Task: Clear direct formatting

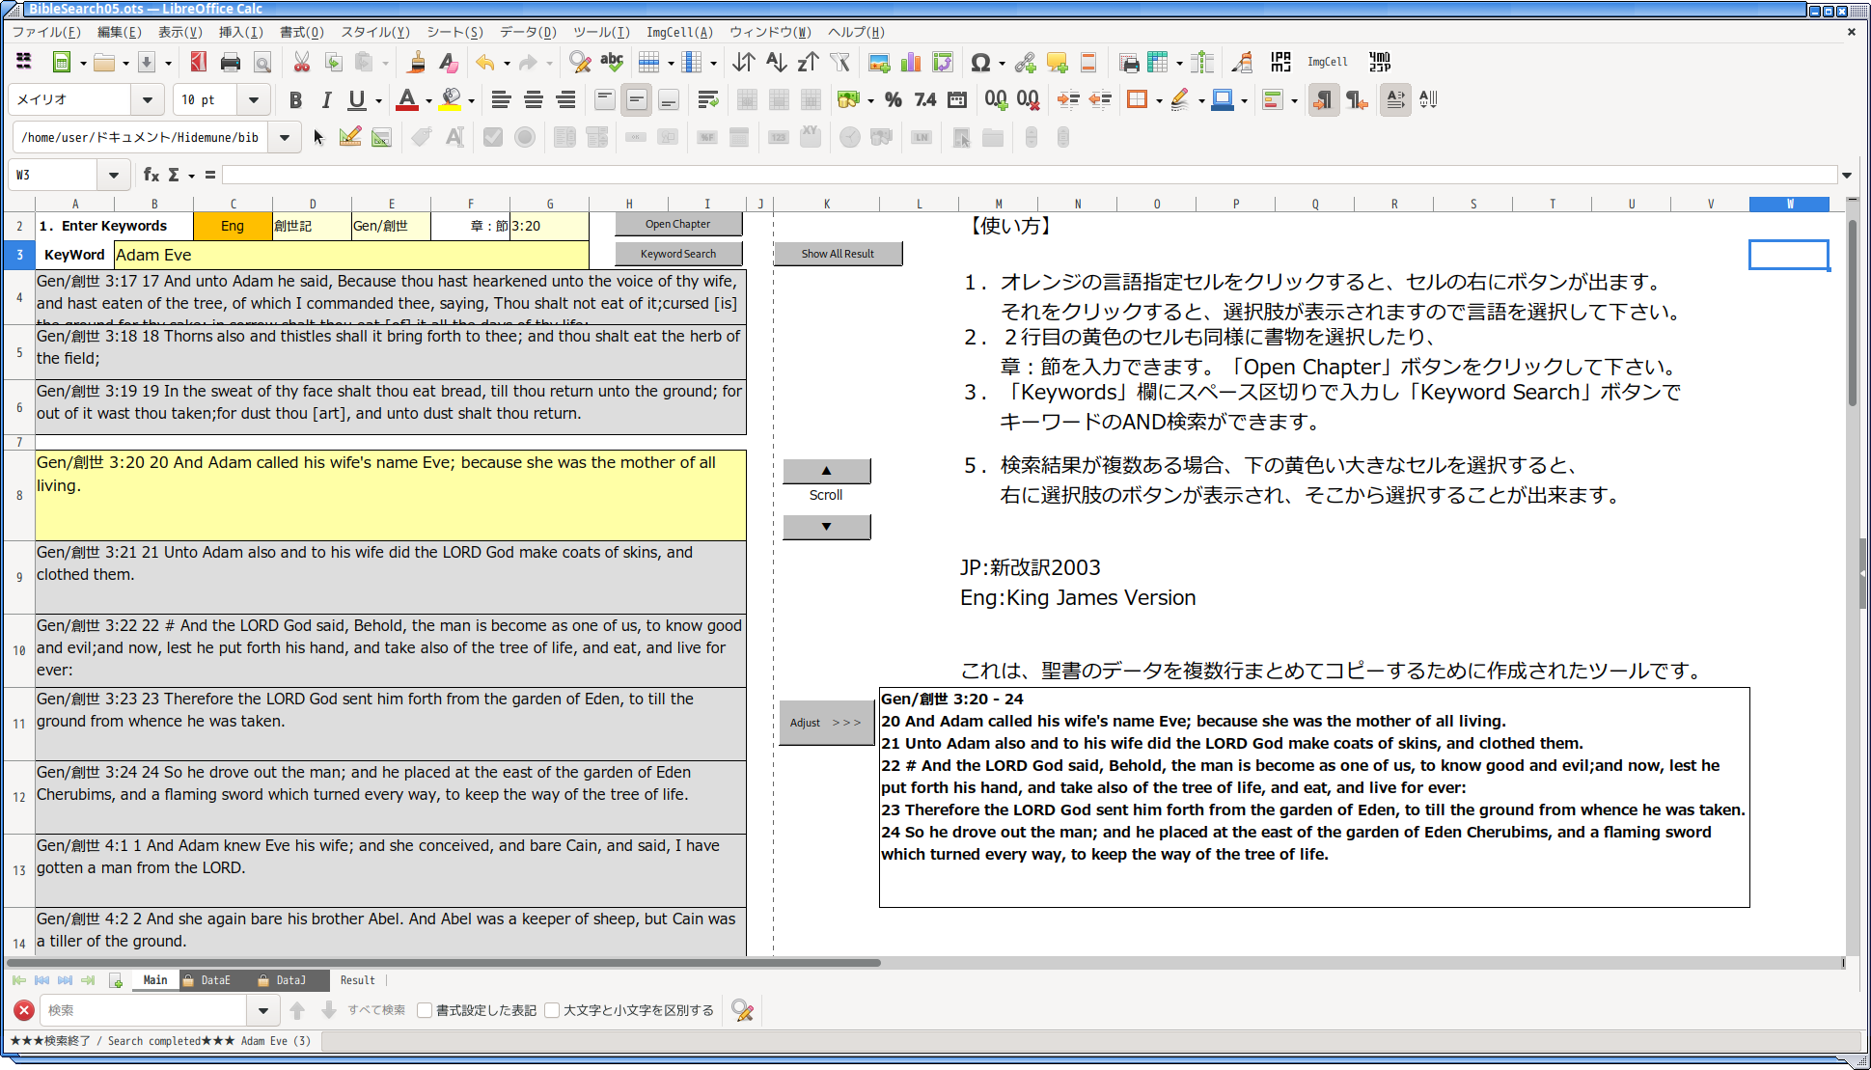Action: 449,63
